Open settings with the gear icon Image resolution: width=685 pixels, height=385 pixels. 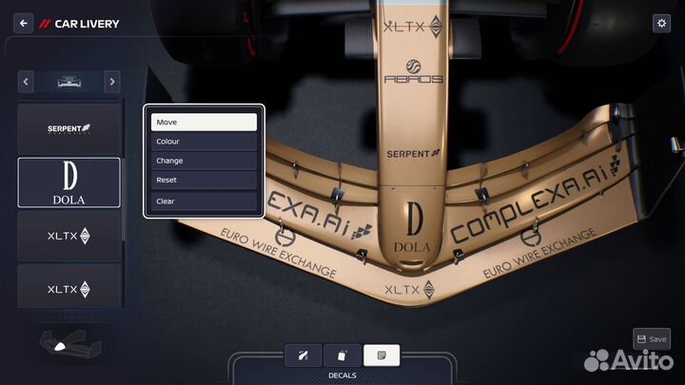661,23
